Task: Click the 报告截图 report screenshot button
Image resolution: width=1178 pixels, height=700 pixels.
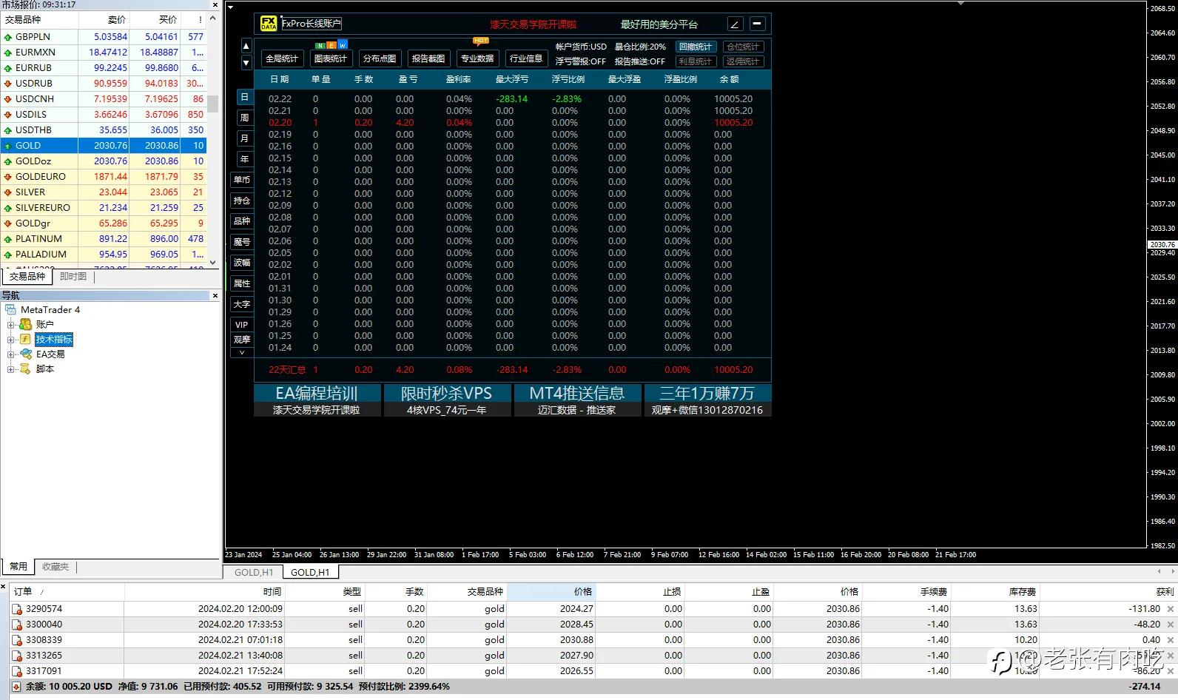Action: [x=428, y=58]
